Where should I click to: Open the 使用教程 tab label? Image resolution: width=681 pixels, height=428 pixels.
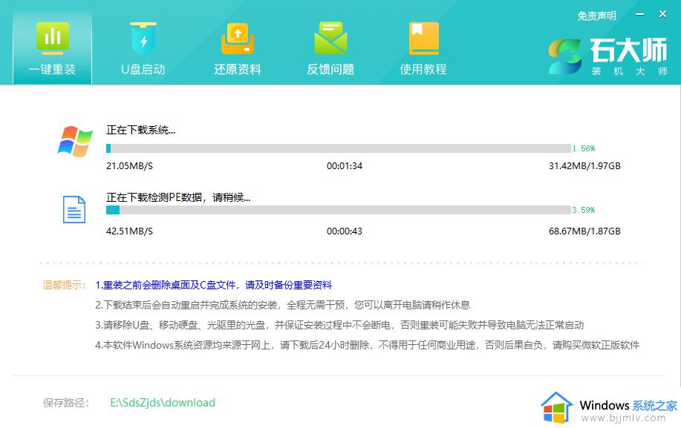(x=423, y=70)
